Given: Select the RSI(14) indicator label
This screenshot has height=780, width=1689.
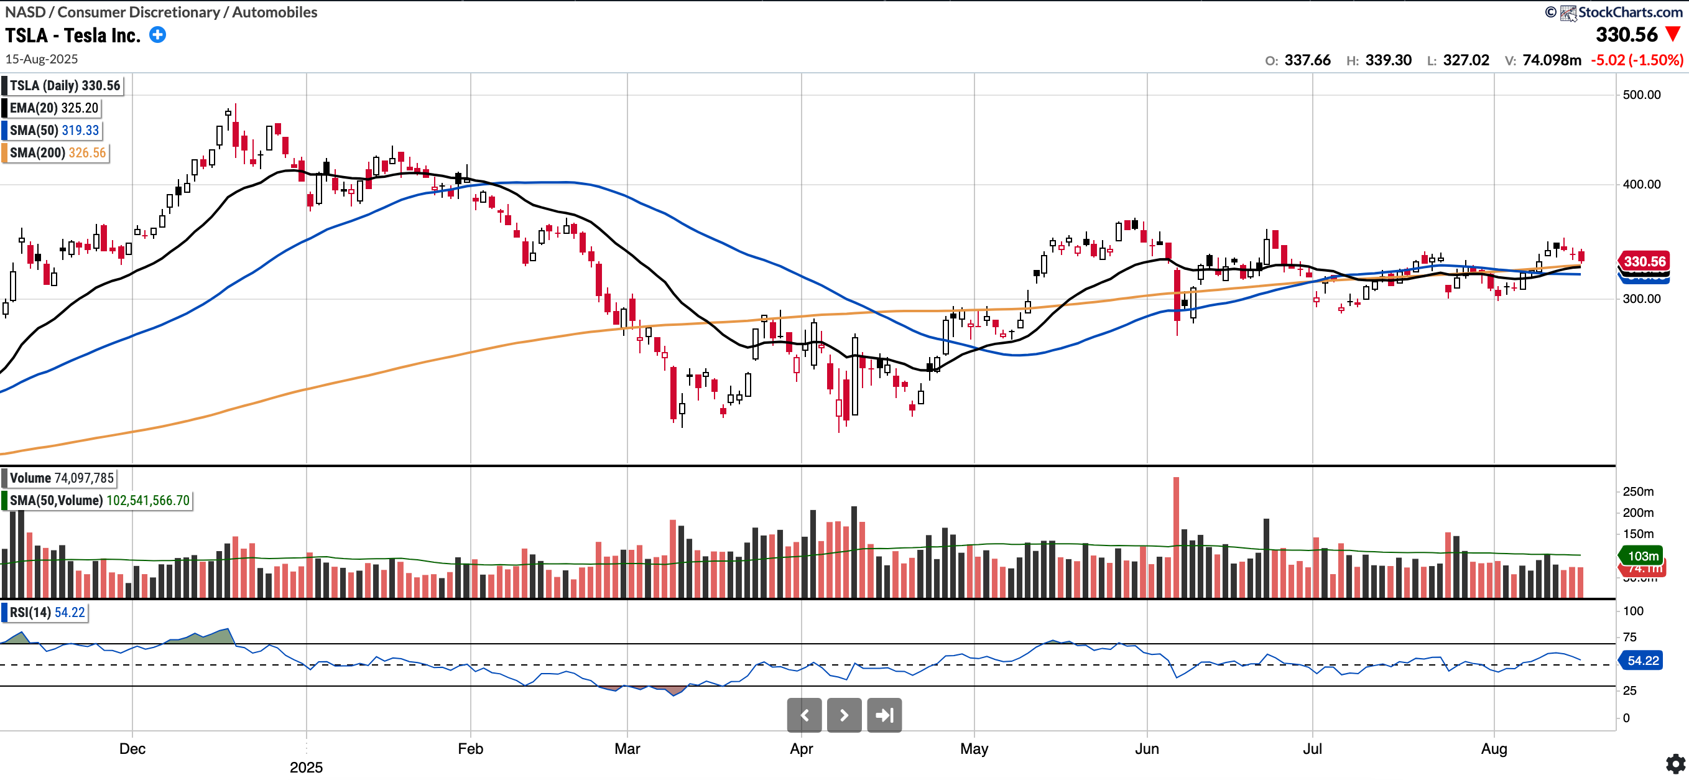Looking at the screenshot, I should point(46,612).
